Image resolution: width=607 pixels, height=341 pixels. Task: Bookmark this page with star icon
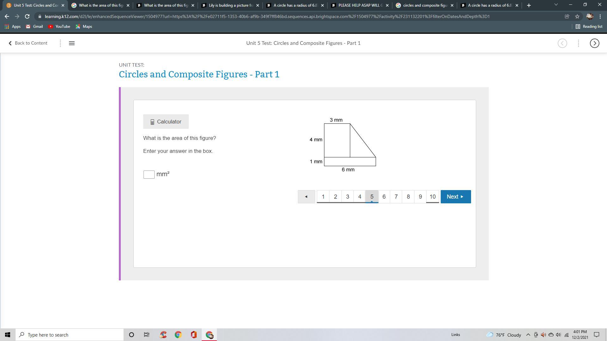[x=577, y=16]
